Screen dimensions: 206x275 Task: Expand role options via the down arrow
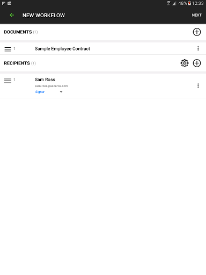(61, 92)
